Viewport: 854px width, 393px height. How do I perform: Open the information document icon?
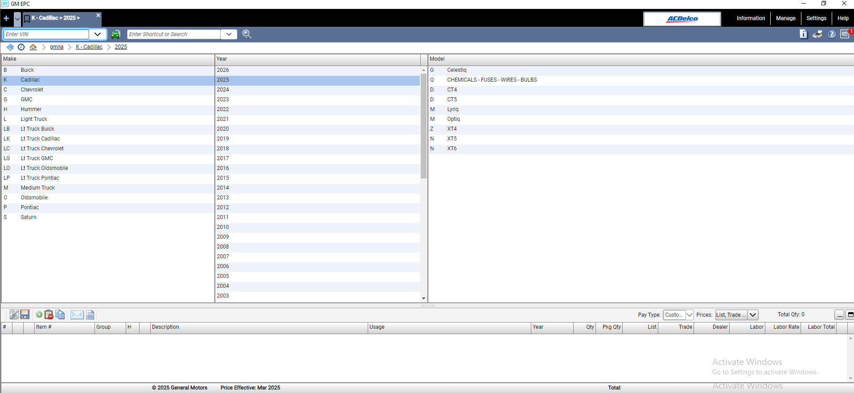803,34
